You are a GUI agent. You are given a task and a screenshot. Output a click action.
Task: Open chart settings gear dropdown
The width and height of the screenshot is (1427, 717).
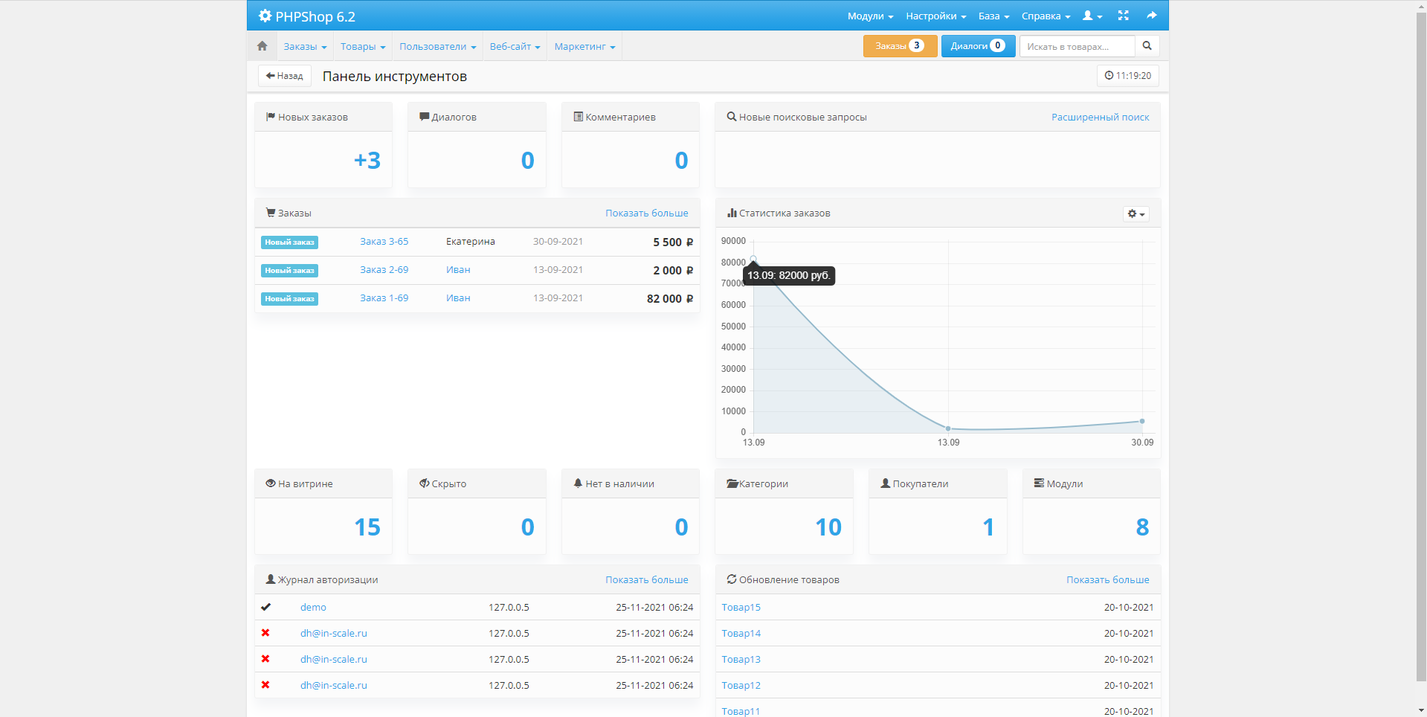[1136, 214]
